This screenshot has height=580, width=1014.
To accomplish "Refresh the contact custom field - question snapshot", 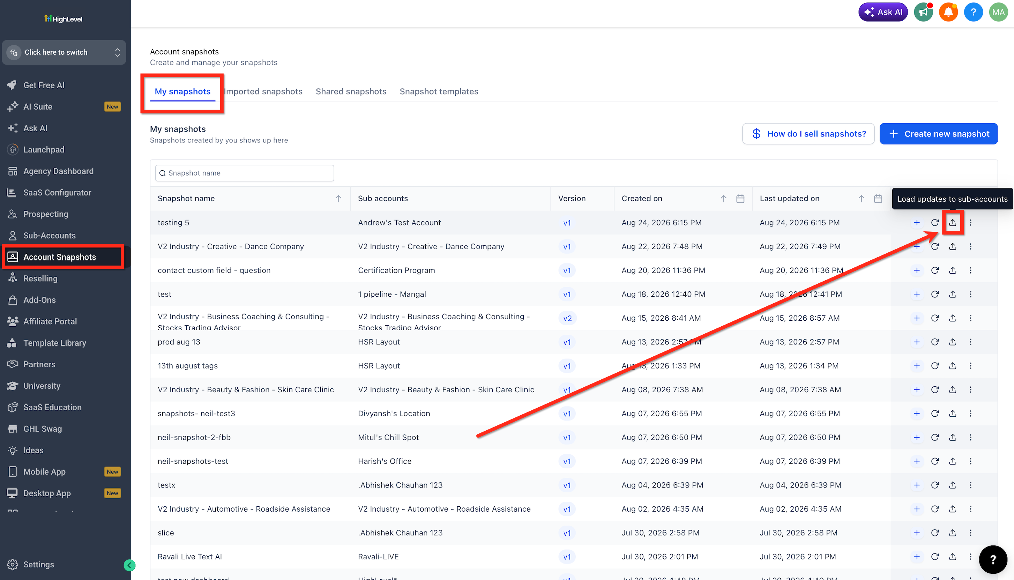I will [935, 270].
